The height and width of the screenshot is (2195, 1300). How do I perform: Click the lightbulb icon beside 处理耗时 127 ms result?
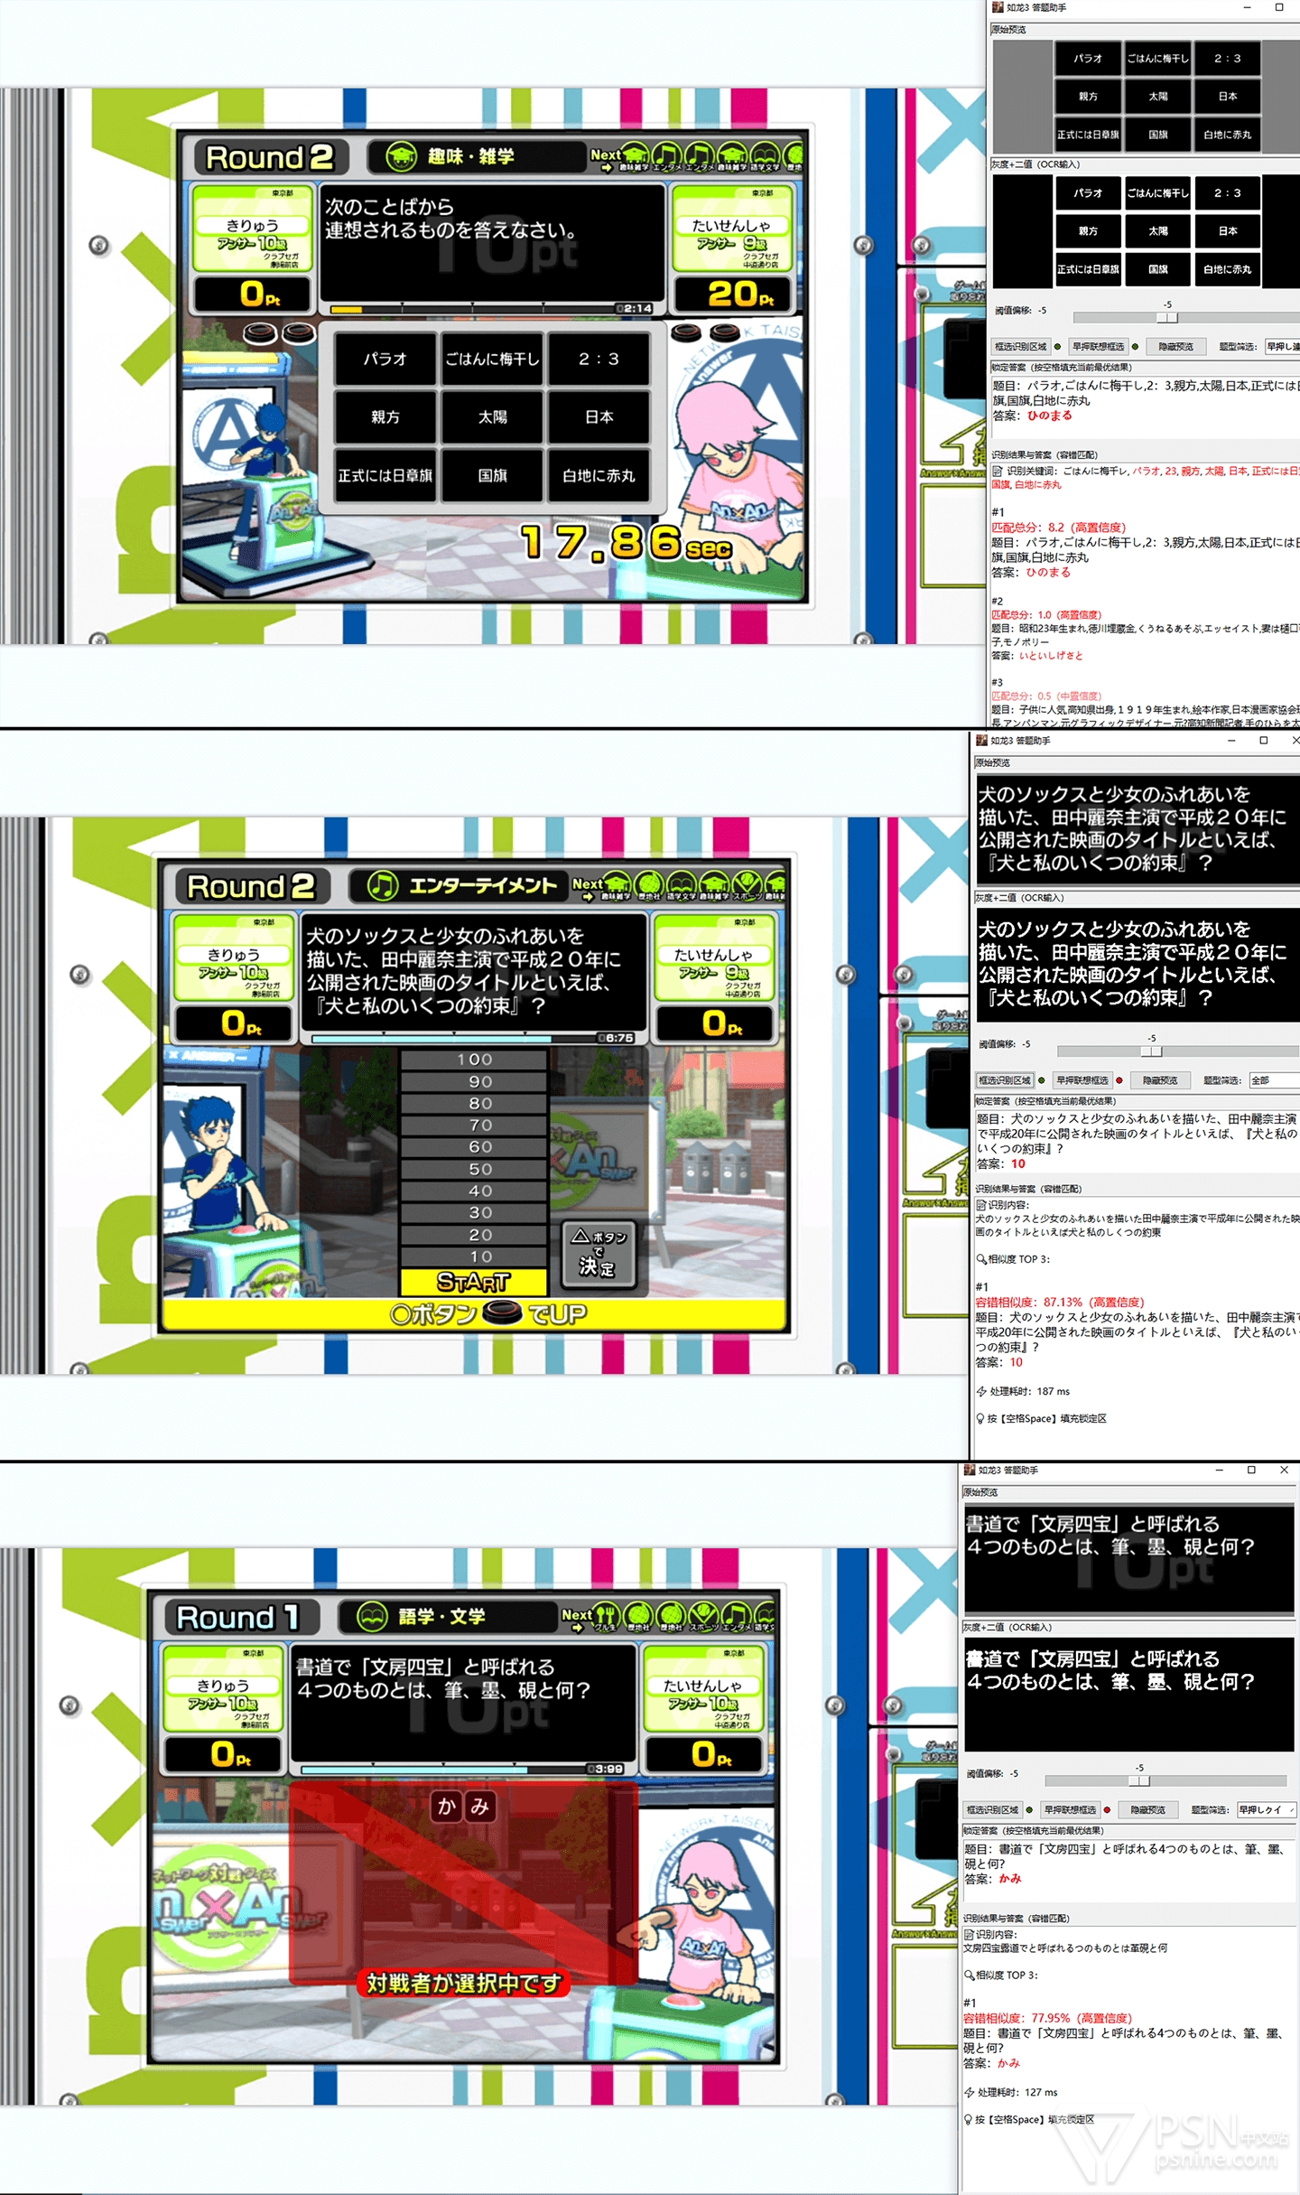coord(969,2119)
